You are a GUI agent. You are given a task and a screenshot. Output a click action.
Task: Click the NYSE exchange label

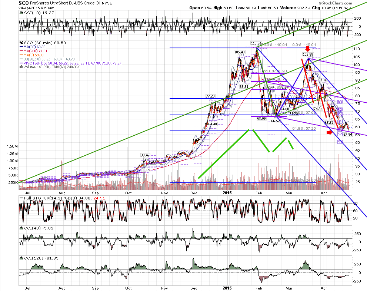[107, 3]
